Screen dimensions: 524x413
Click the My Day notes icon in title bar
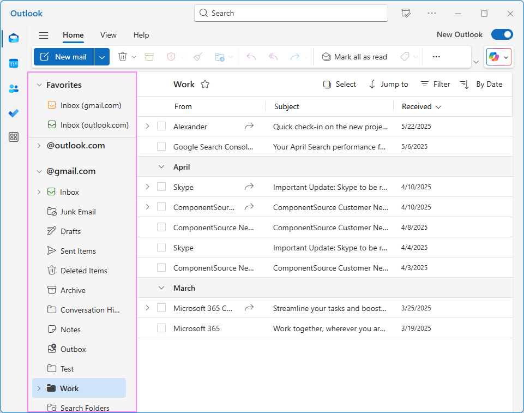coord(406,14)
